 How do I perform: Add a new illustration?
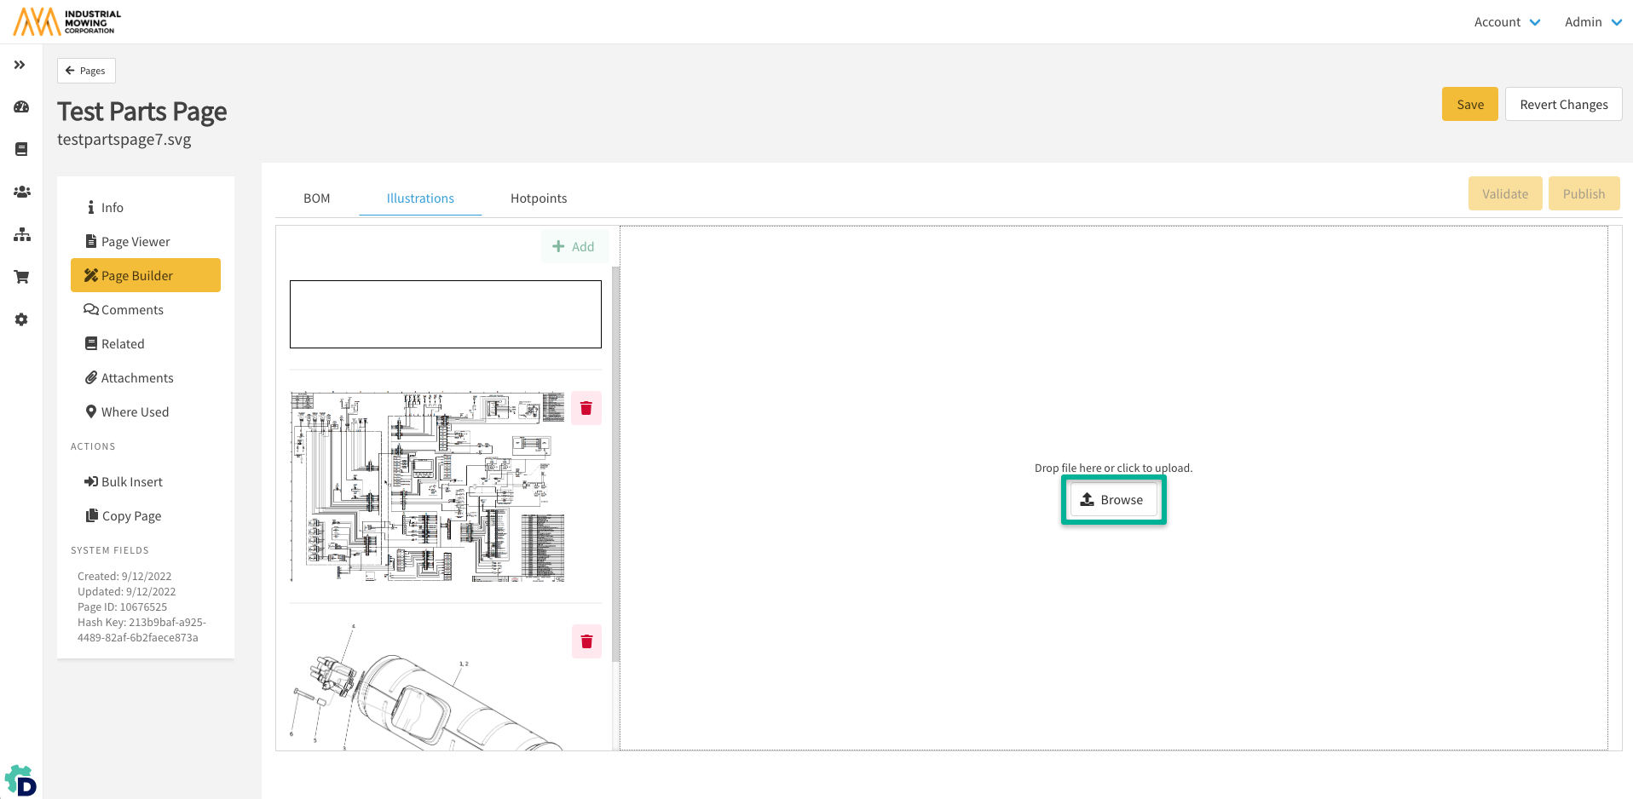coord(574,247)
